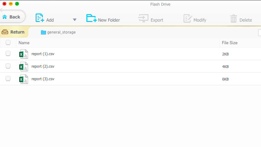Tick the report (2).csv checkbox
The height and width of the screenshot is (147, 261).
(x=8, y=66)
